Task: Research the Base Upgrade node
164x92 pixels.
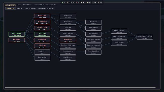Action: click(x=42, y=22)
